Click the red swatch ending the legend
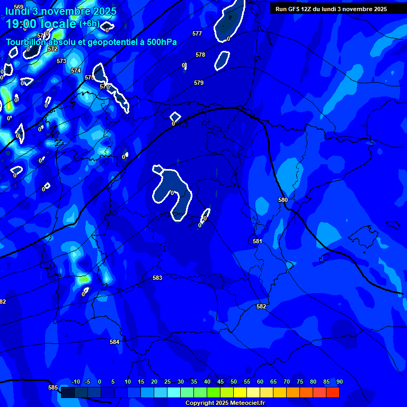Image resolution: width=407 pixels, height=407 pixels. (x=332, y=393)
